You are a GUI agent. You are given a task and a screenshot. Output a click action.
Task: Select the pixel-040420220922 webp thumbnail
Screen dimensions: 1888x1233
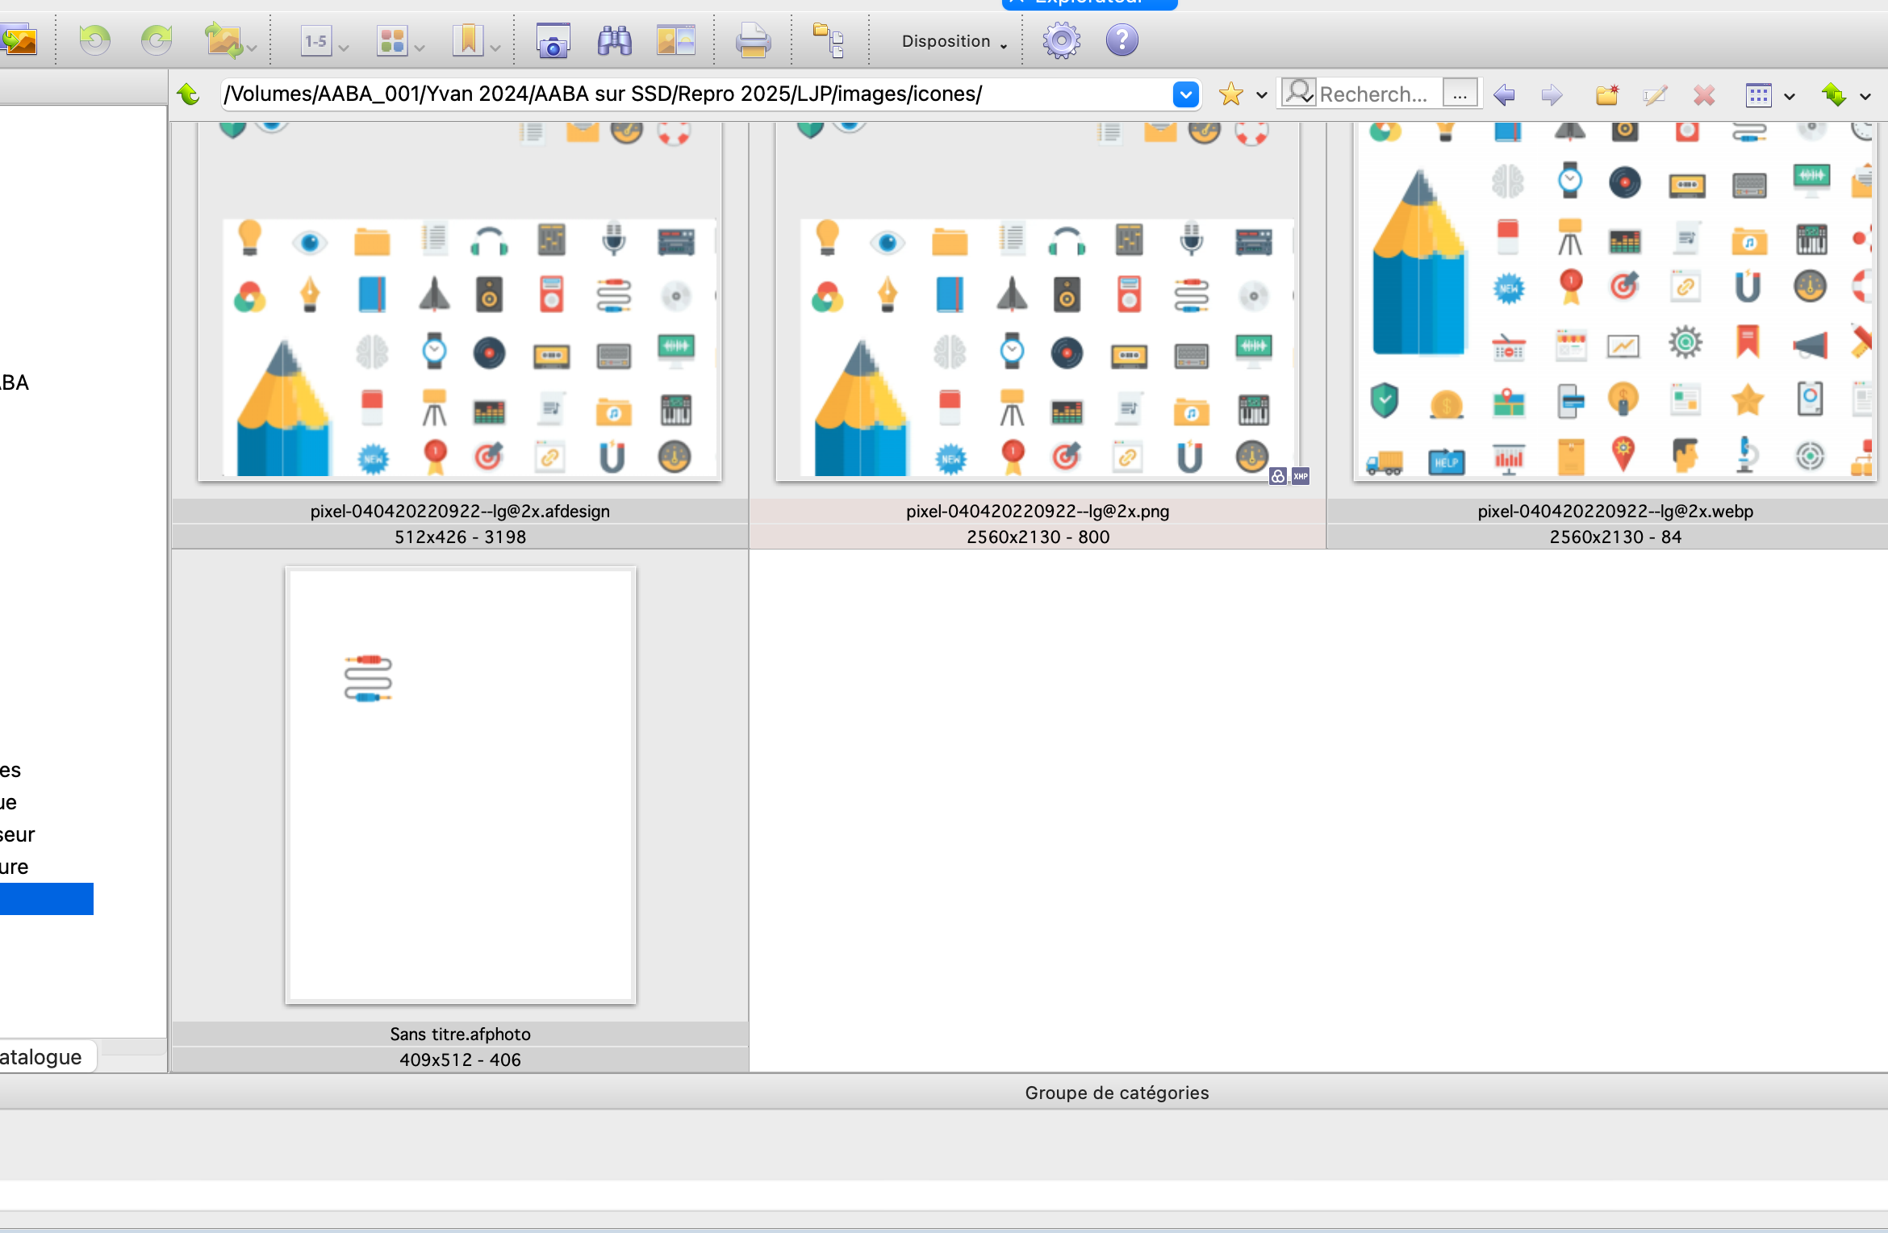[x=1615, y=307]
